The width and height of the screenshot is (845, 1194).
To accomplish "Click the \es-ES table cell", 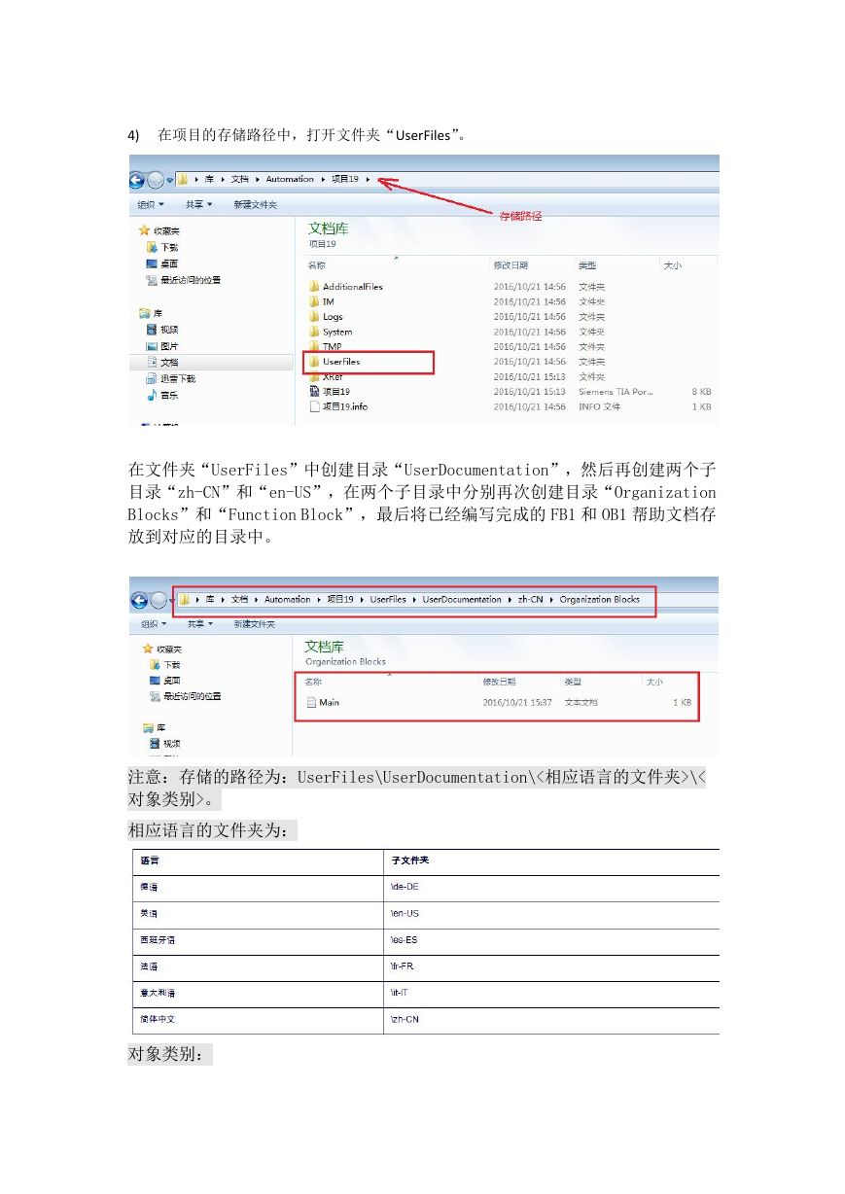I will (x=552, y=941).
